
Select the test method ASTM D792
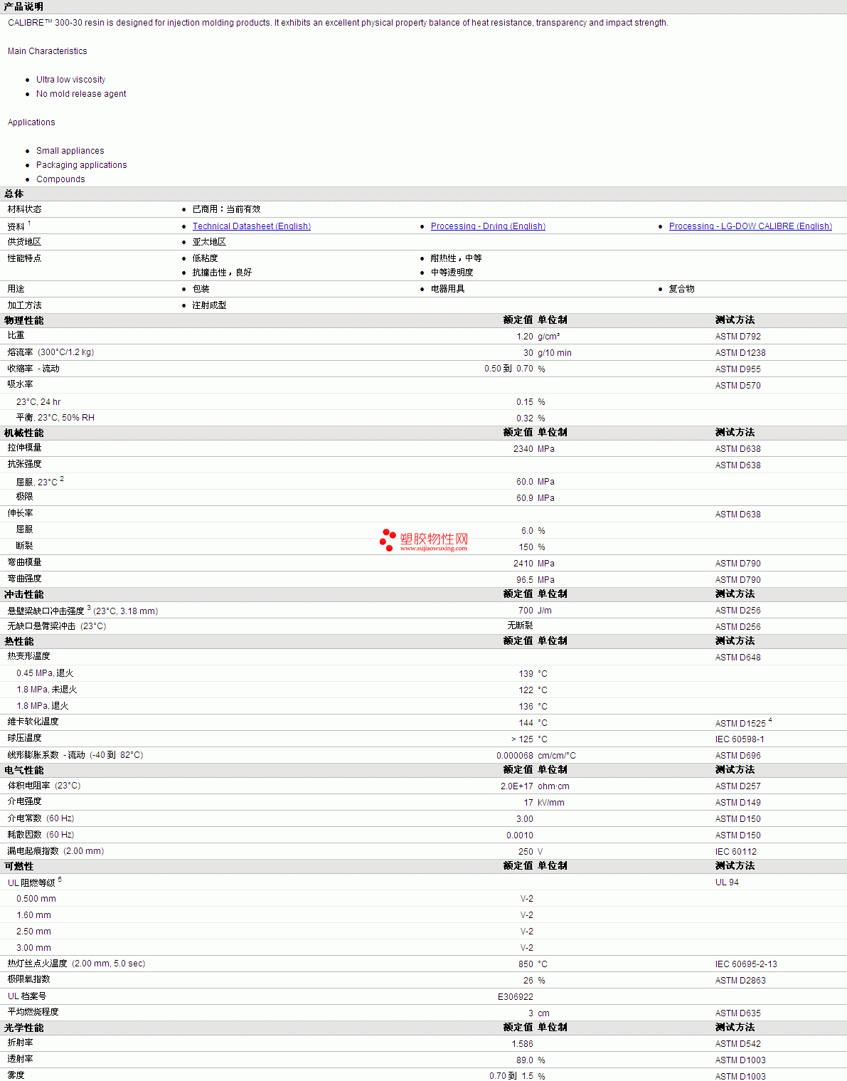pos(737,337)
